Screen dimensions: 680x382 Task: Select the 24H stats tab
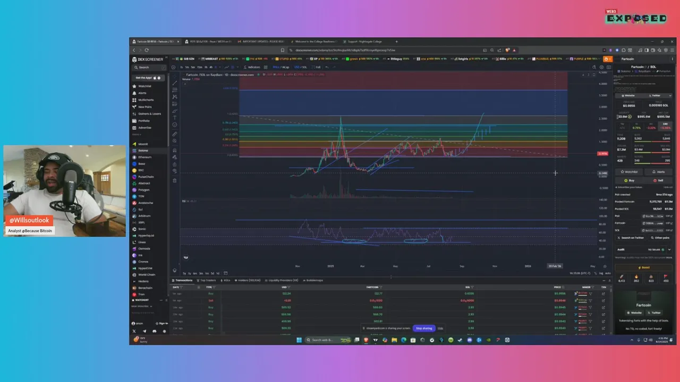point(665,126)
